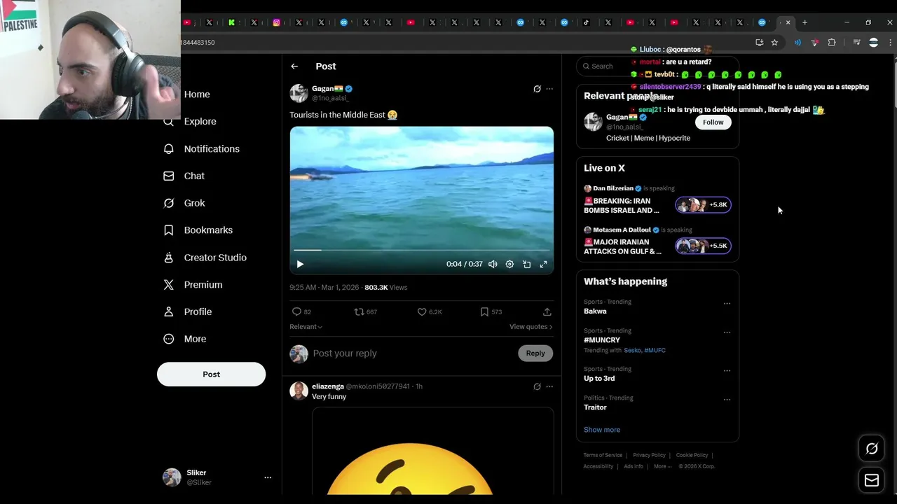Click the install app icon in address bar
The image size is (897, 504).
(x=759, y=43)
